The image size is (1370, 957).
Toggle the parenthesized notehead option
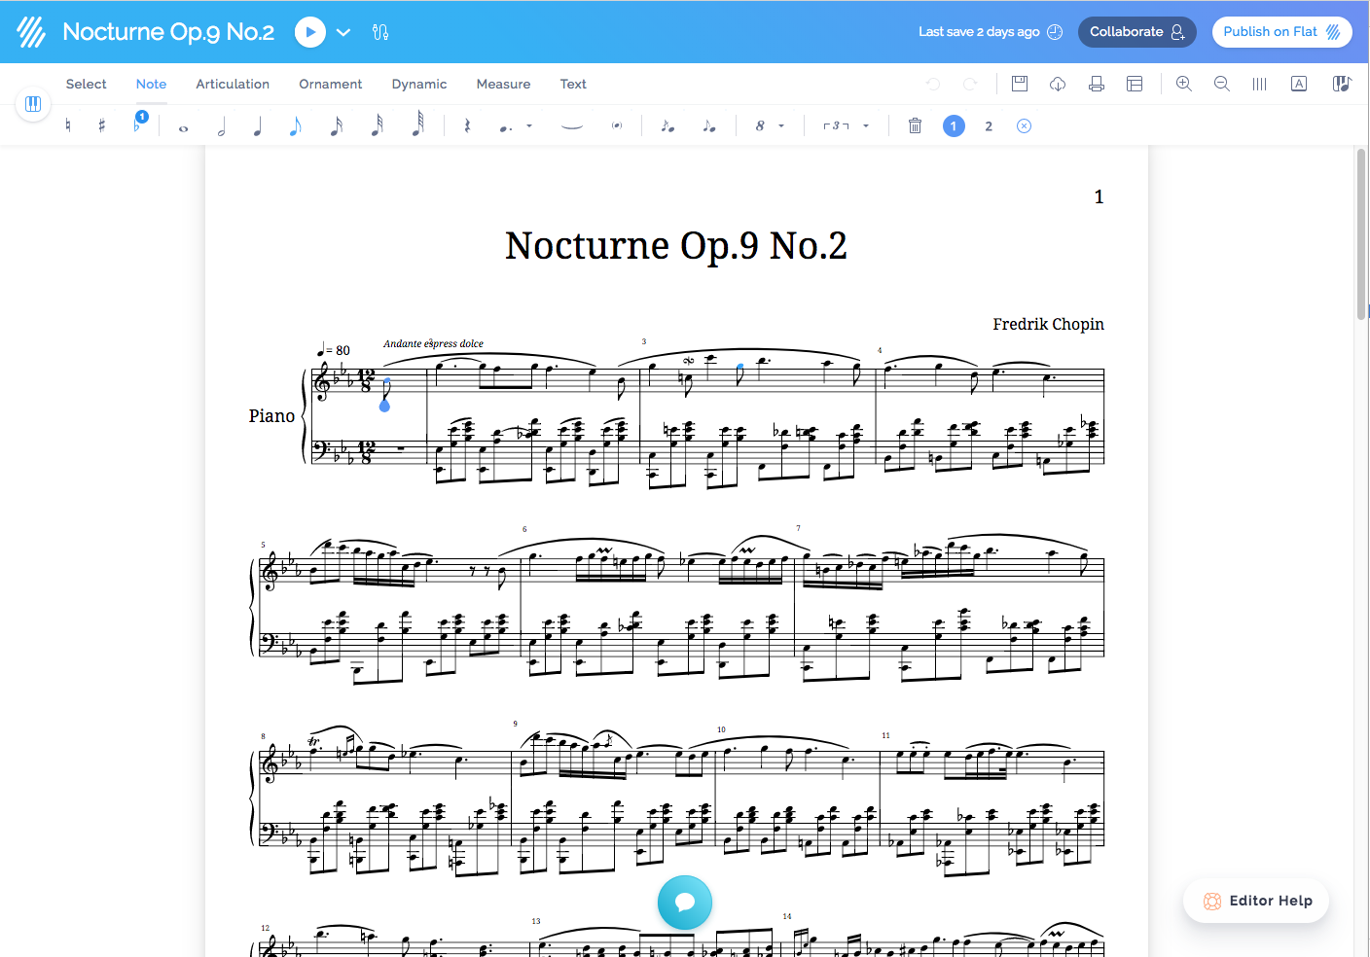tap(617, 125)
